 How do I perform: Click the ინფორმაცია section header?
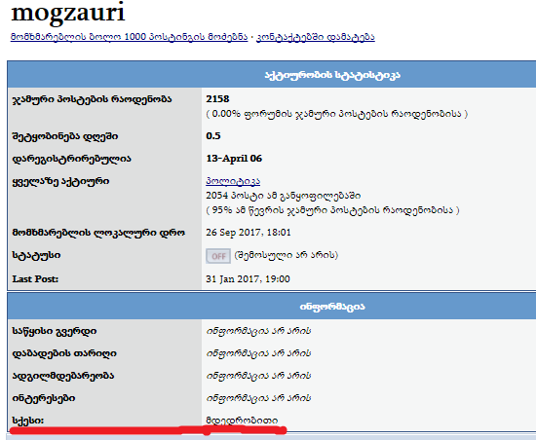point(332,307)
